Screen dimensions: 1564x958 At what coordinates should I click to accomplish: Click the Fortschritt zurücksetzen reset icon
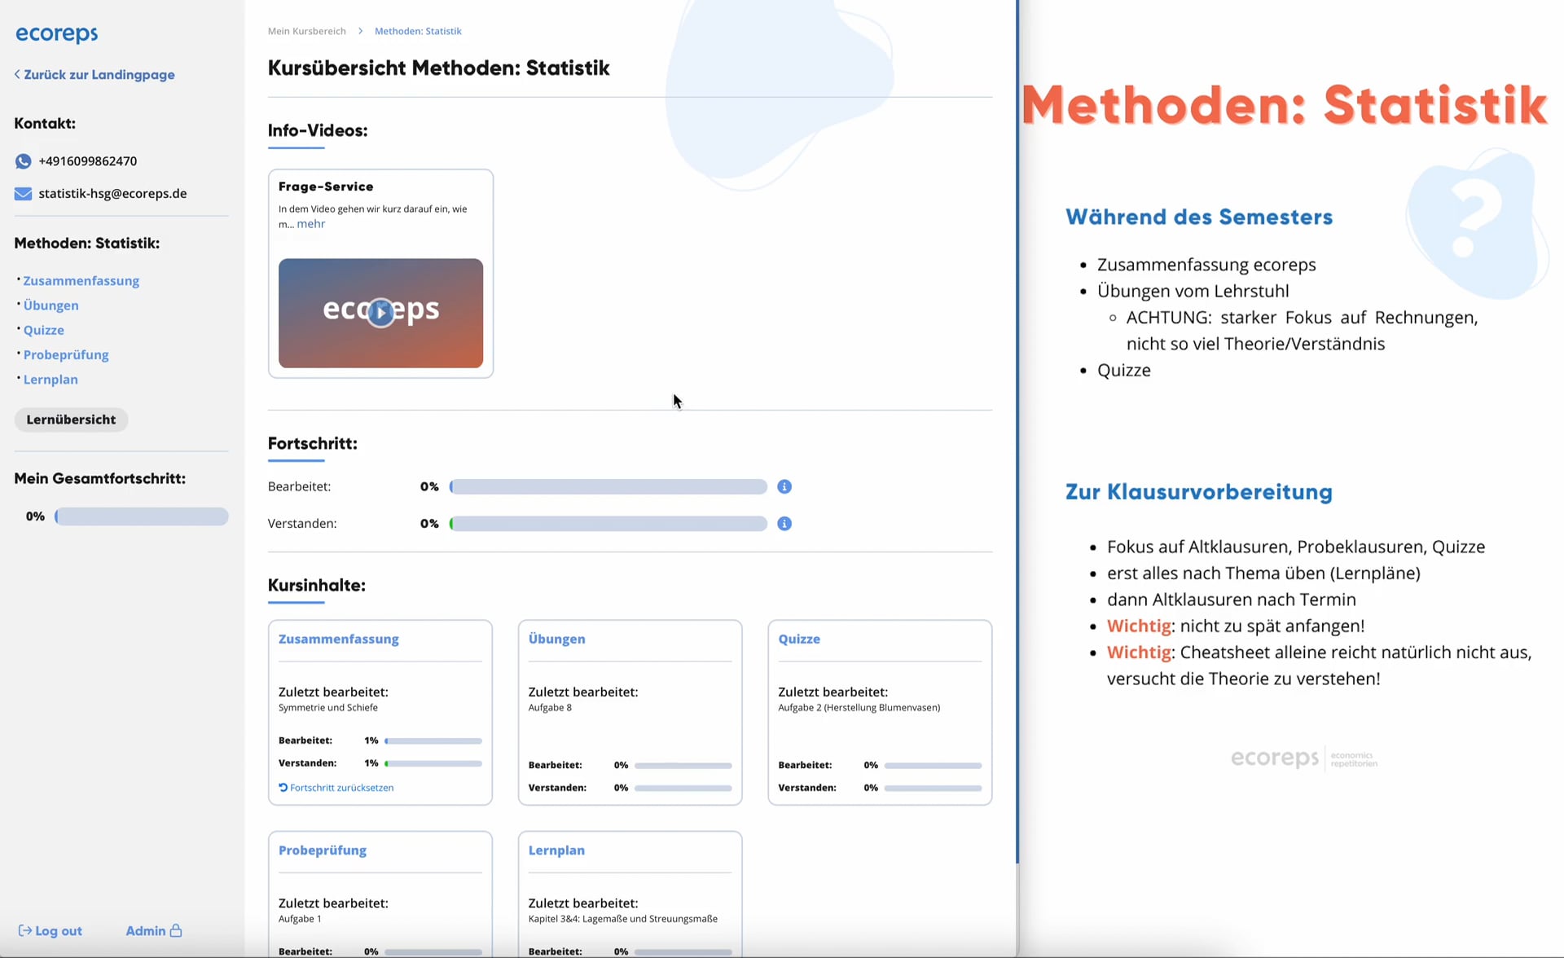click(283, 787)
